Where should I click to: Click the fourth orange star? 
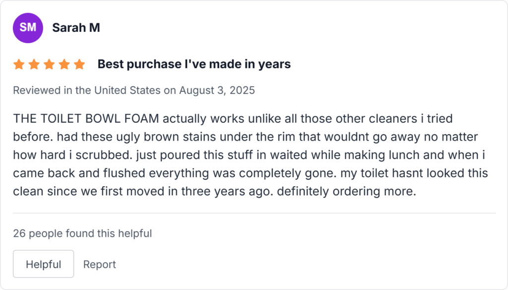[64, 64]
